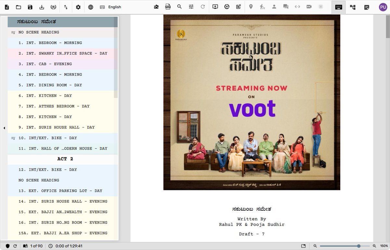390x250 pixels.
Task: Click the window layout icon in the status bar
Action: 303,246
